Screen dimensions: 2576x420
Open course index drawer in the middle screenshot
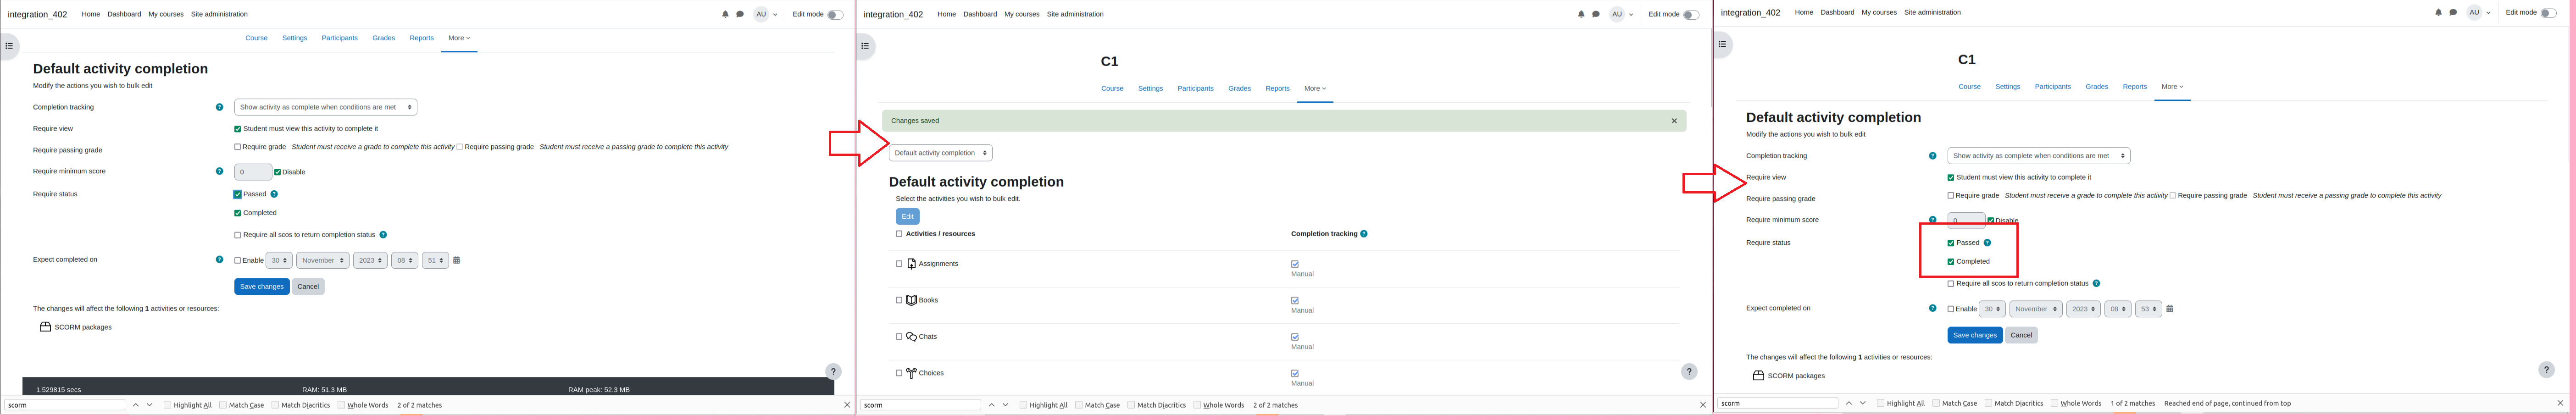pyautogui.click(x=866, y=46)
